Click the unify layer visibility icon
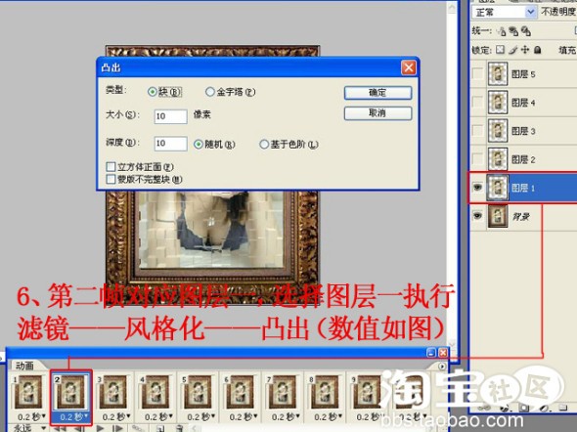Screen dimensions: 577x432 click(x=513, y=31)
